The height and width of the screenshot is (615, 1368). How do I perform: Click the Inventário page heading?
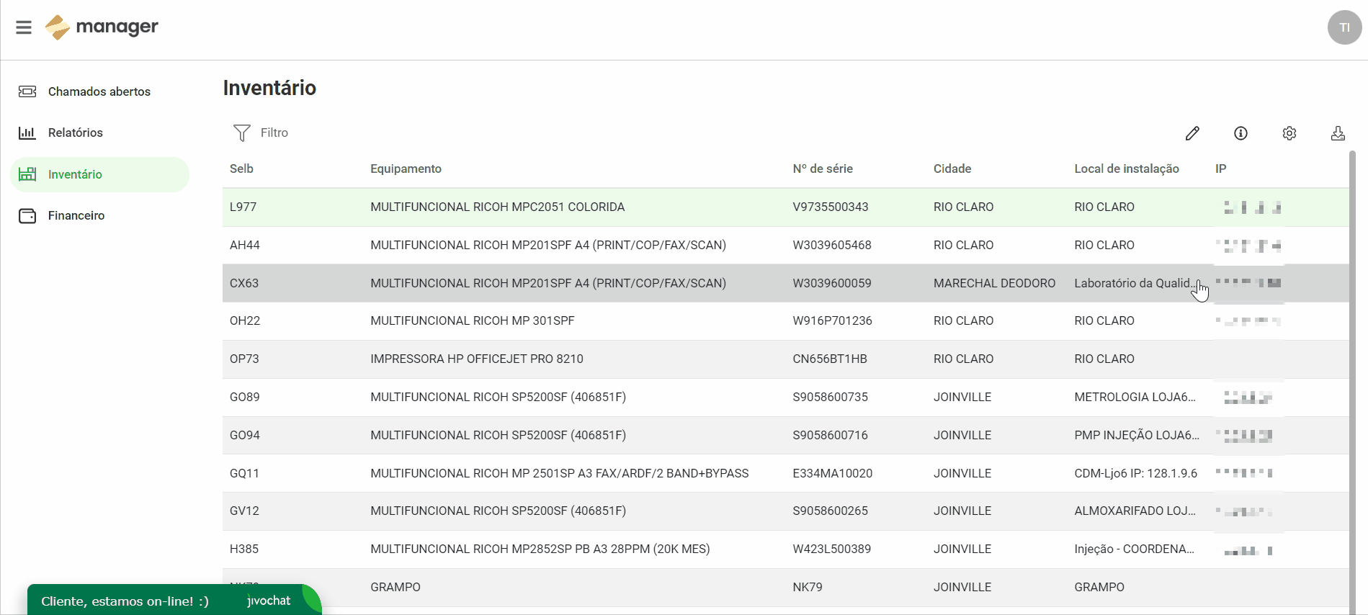pos(269,88)
